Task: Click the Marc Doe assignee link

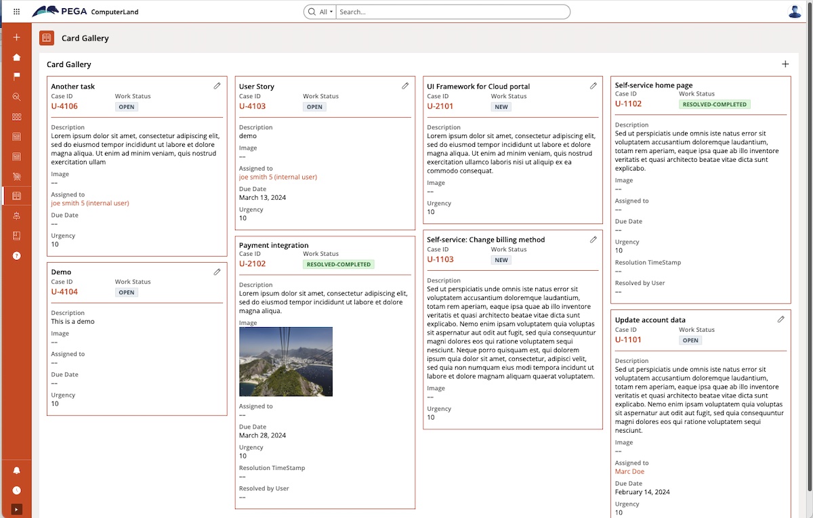Action: click(x=629, y=471)
